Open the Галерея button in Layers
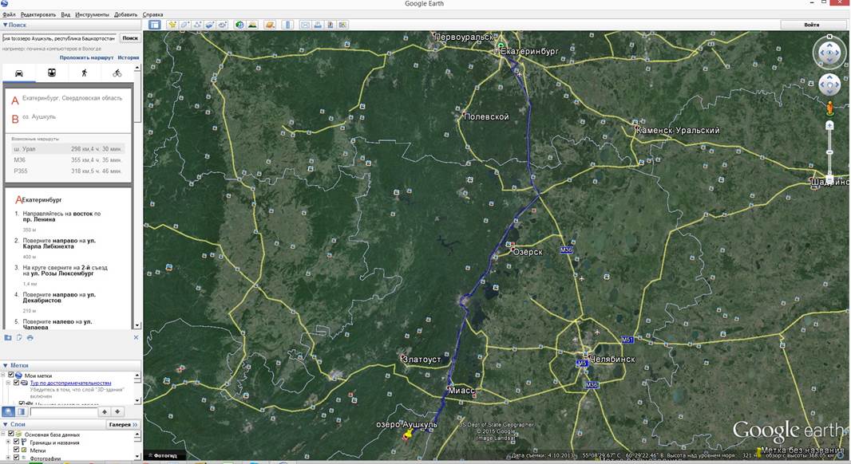 click(123, 424)
